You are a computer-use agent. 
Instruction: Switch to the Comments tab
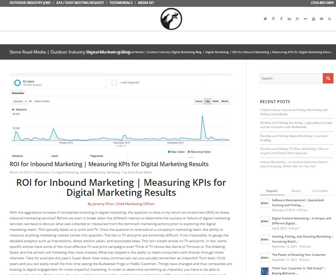pyautogui.click(x=320, y=191)
